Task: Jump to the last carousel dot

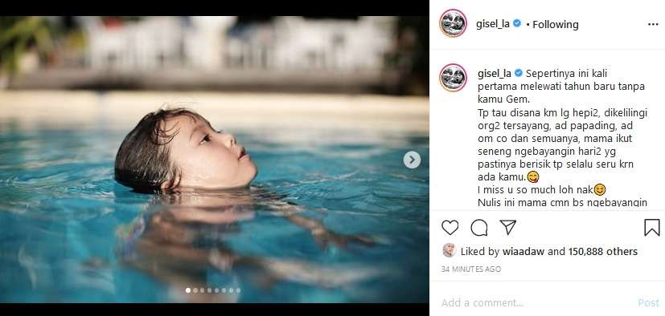Action: (x=238, y=290)
